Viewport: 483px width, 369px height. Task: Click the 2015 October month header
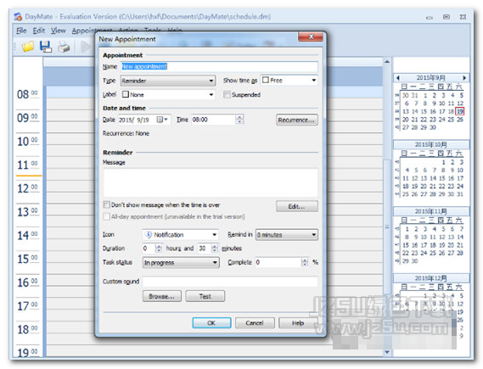(x=431, y=144)
